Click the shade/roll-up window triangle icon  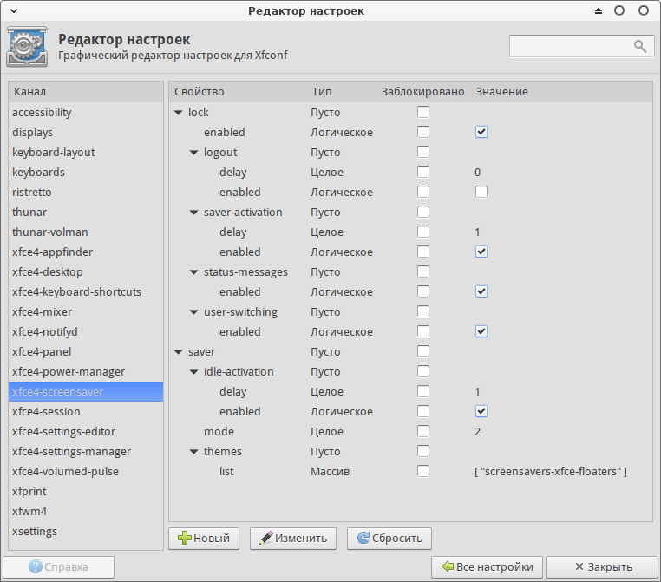[599, 11]
